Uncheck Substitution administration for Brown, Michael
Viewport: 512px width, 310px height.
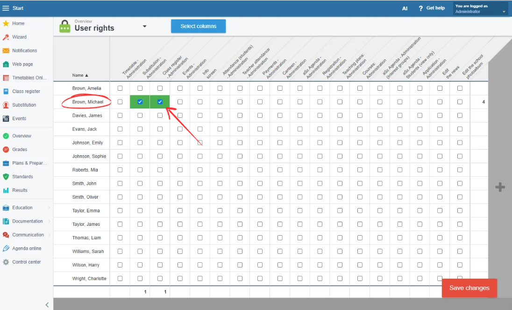140,102
